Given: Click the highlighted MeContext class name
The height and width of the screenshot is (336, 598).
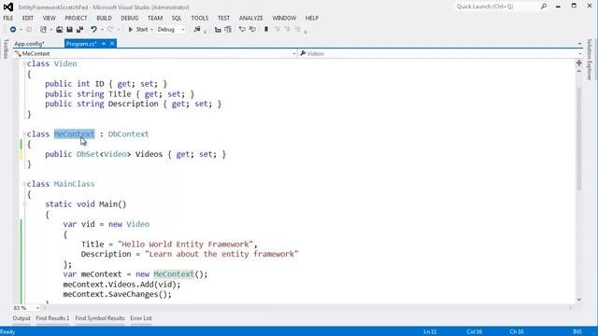Looking at the screenshot, I should tap(74, 134).
